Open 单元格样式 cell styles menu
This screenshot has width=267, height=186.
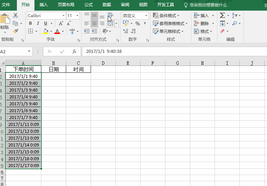pos(168,31)
